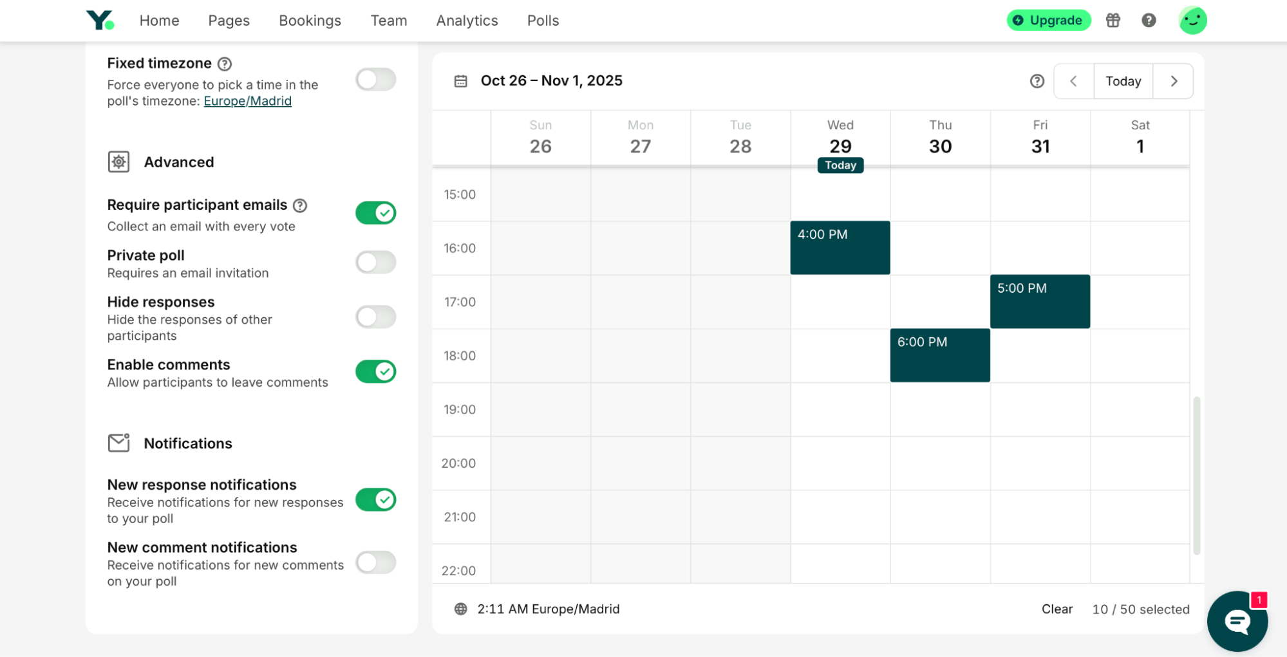The width and height of the screenshot is (1287, 657).
Task: Click the Clear link to deselect times
Action: (1057, 609)
